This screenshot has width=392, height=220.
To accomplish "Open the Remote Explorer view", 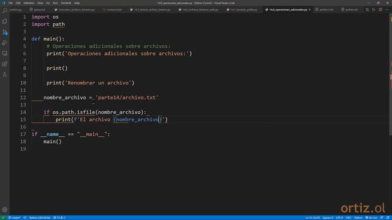I will tap(5, 53).
